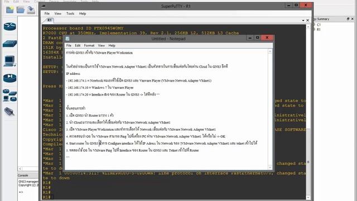The height and width of the screenshot is (201, 357).
Task: Open the Edit menu in Notepad
Action: [x=78, y=46]
